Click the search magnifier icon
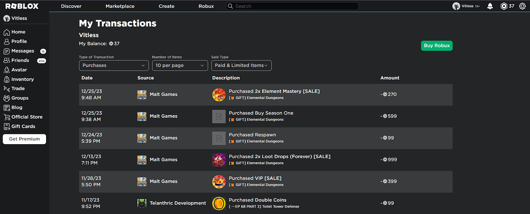530x214 pixels. pyautogui.click(x=230, y=6)
